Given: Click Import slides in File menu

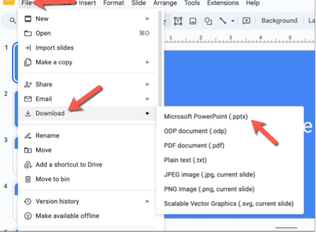Looking at the screenshot, I should [x=54, y=48].
